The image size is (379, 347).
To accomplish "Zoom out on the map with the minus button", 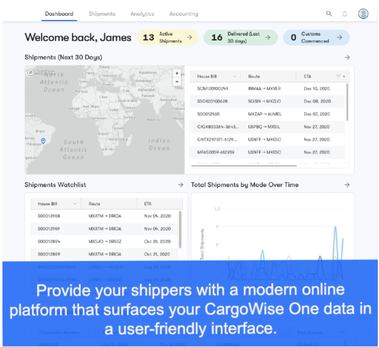I will click(x=177, y=81).
